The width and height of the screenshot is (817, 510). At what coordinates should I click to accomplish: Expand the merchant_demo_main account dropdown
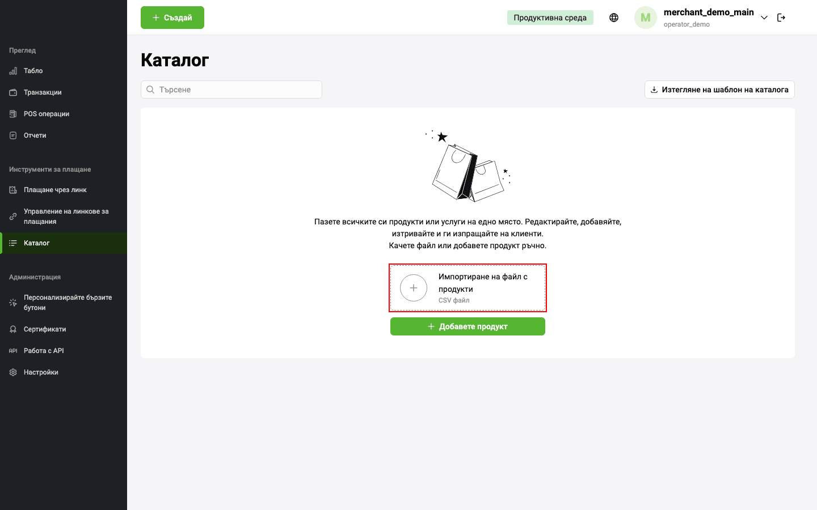(x=764, y=18)
